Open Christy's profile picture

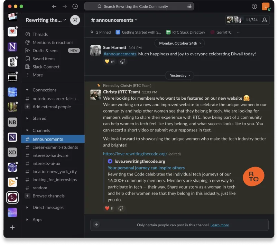95,95
